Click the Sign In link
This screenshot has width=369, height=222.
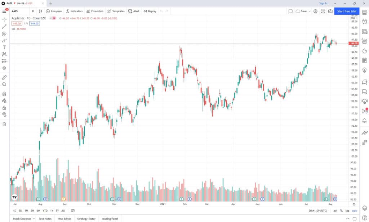point(323,3)
